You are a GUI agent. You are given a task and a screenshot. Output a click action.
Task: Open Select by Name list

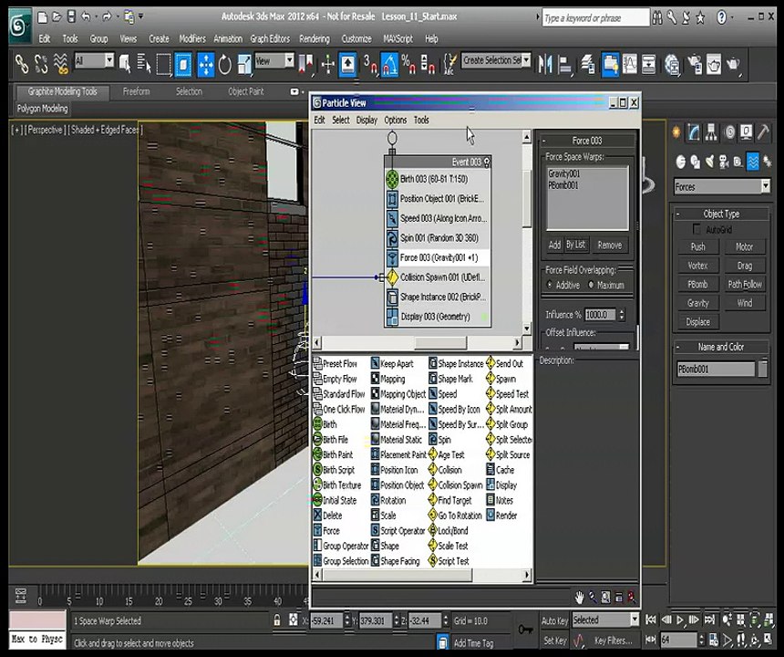[x=144, y=64]
